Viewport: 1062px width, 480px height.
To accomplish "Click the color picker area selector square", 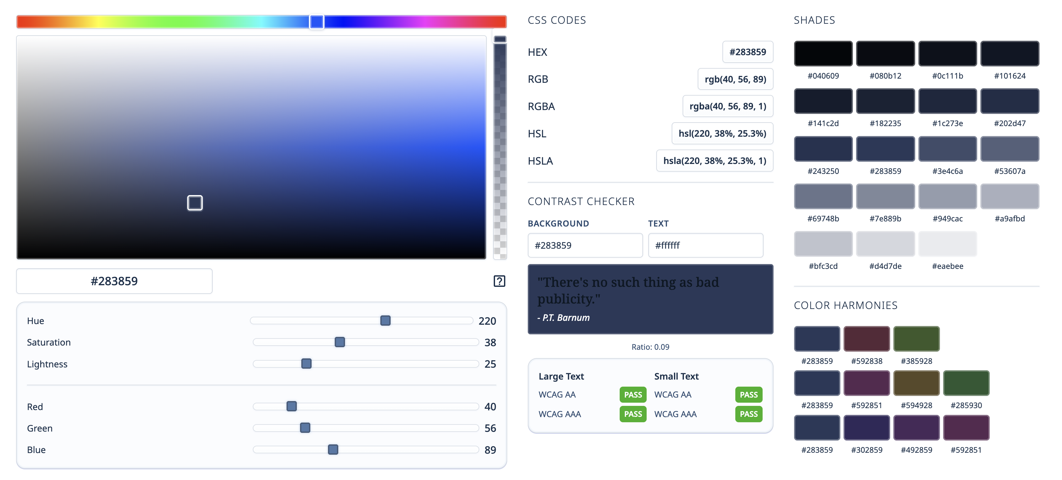I will point(195,203).
